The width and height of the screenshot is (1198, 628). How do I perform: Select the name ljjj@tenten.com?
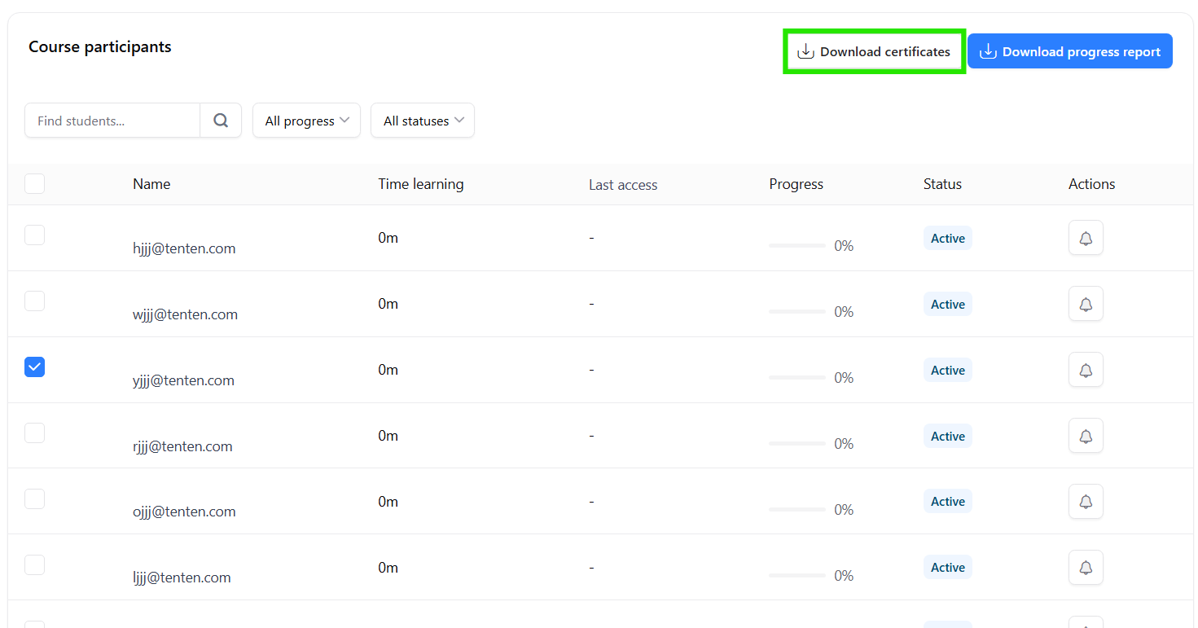182,577
